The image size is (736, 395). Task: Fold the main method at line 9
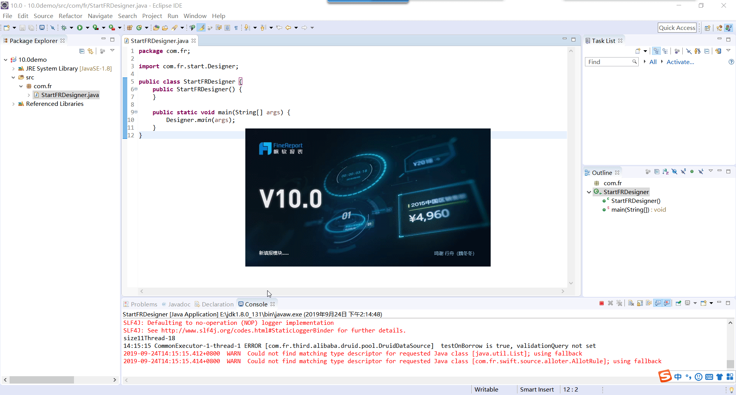(136, 112)
